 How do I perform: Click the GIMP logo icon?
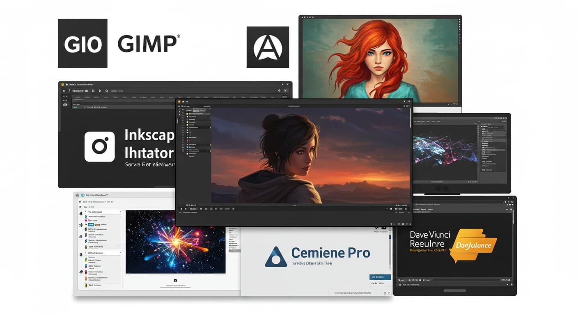tap(82, 44)
